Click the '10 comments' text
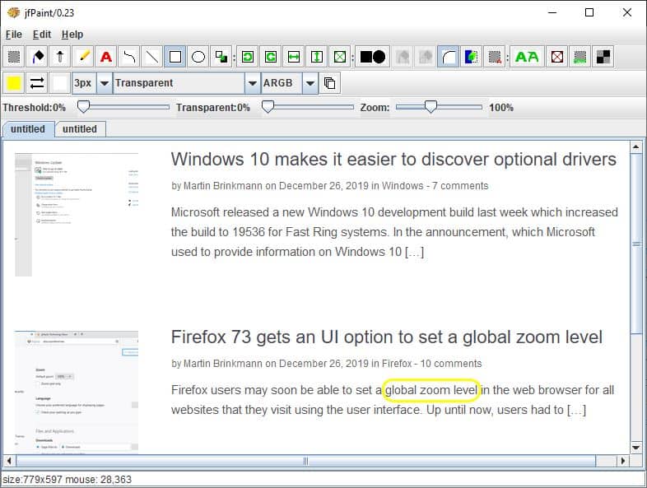 pyautogui.click(x=450, y=364)
